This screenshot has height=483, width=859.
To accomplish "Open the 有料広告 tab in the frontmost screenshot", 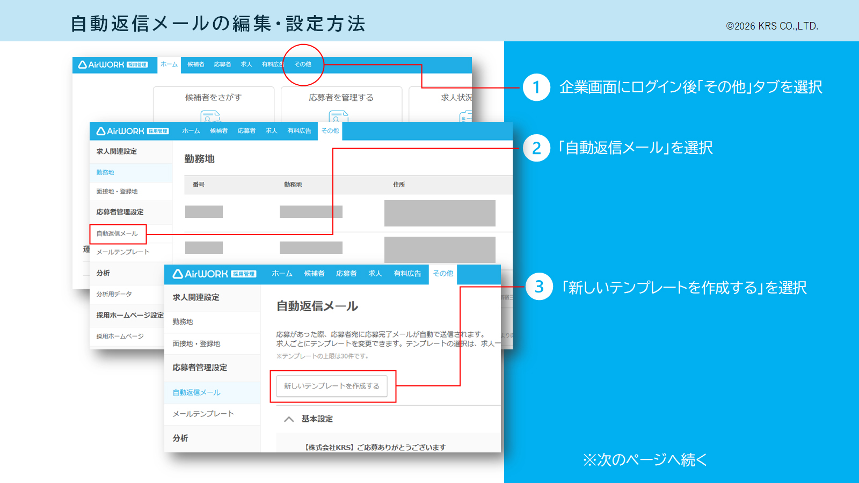I will click(x=407, y=274).
